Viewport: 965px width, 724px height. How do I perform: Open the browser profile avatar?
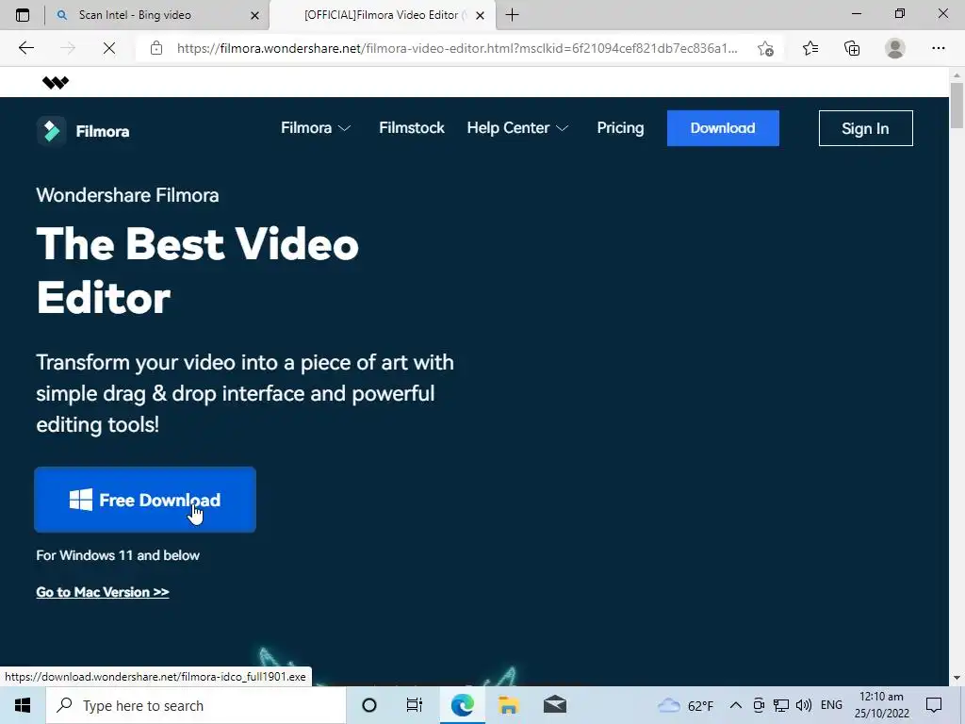tap(895, 48)
